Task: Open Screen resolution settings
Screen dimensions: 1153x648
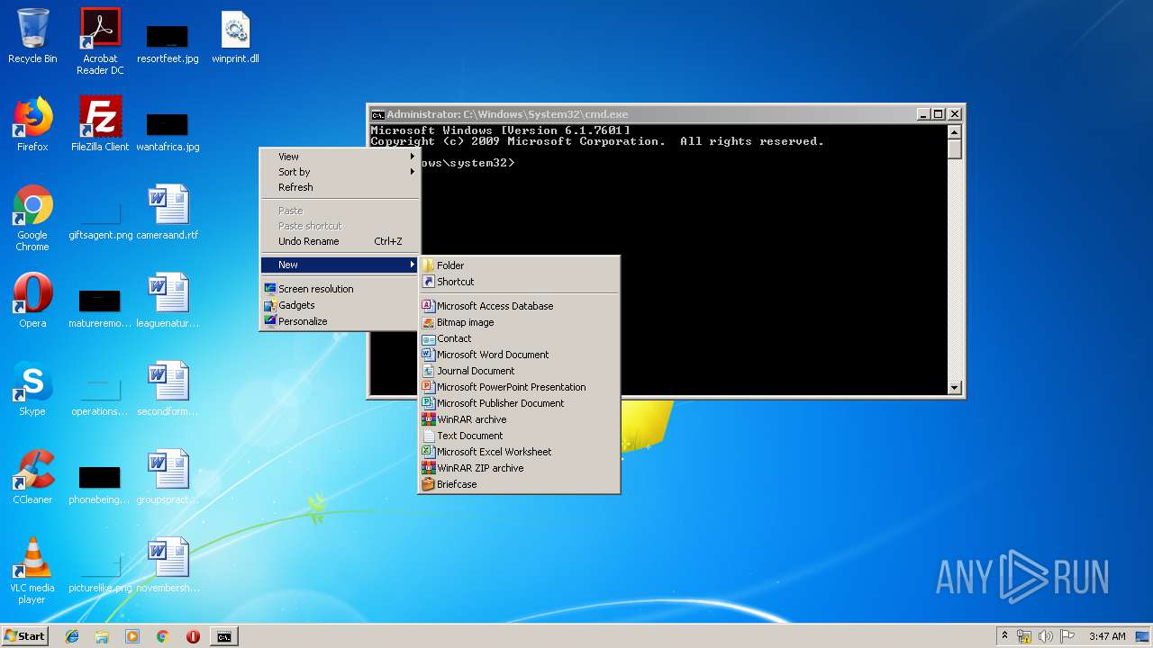Action: [x=340, y=289]
